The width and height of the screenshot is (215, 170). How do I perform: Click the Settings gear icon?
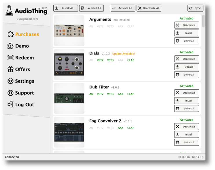[10, 81]
